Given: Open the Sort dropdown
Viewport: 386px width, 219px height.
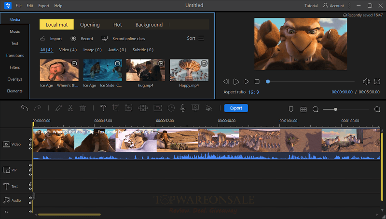Looking at the screenshot, I should click(195, 38).
